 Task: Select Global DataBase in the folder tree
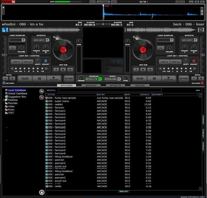[17, 93]
